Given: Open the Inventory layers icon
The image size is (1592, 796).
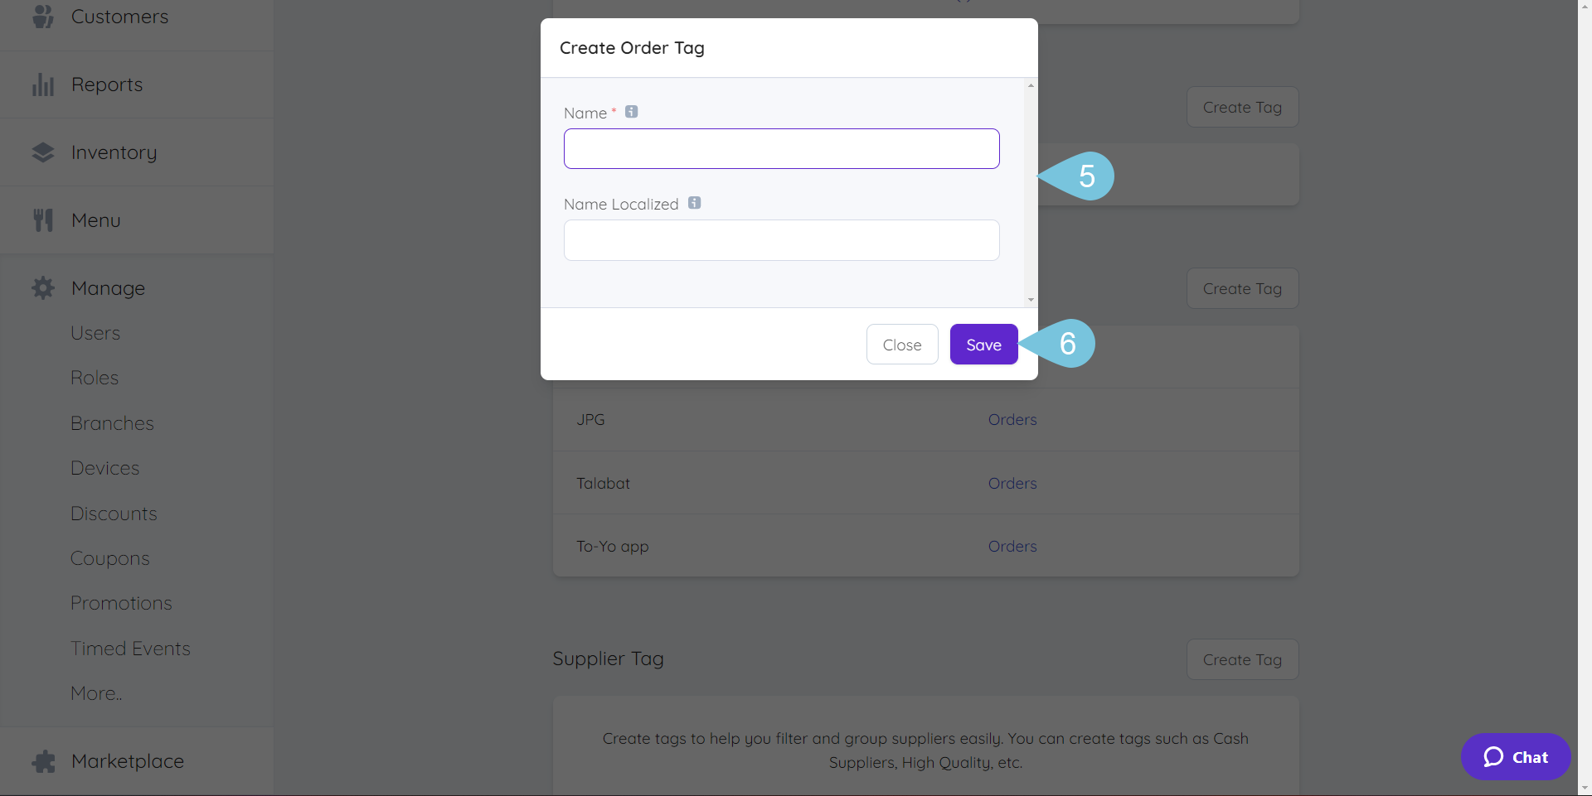Looking at the screenshot, I should [x=42, y=152].
